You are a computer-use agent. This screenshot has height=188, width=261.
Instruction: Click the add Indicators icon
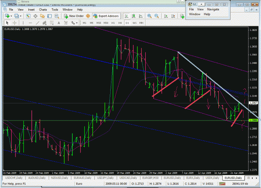tap(182, 16)
